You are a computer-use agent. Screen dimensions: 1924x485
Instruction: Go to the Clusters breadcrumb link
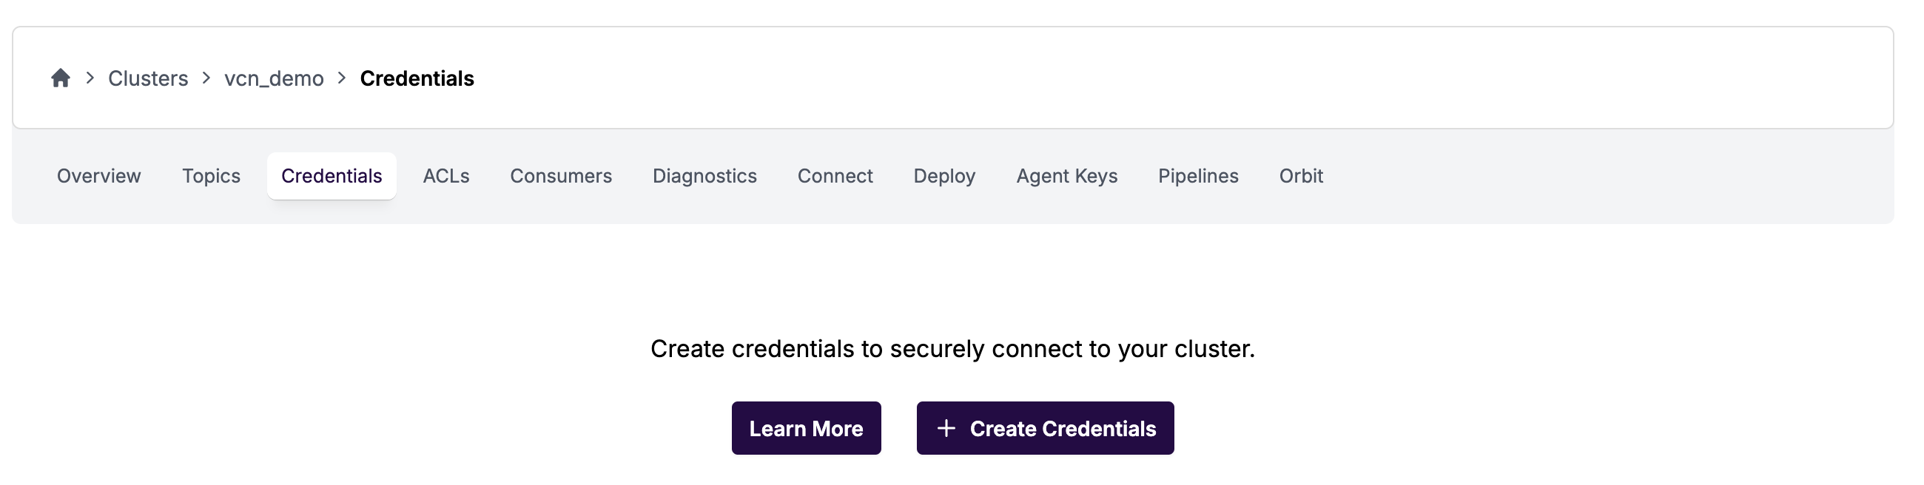click(148, 78)
